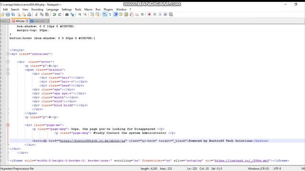305x171 pixels.
Task: Collapse the div class="container" fold marker
Action: click(x=8, y=54)
